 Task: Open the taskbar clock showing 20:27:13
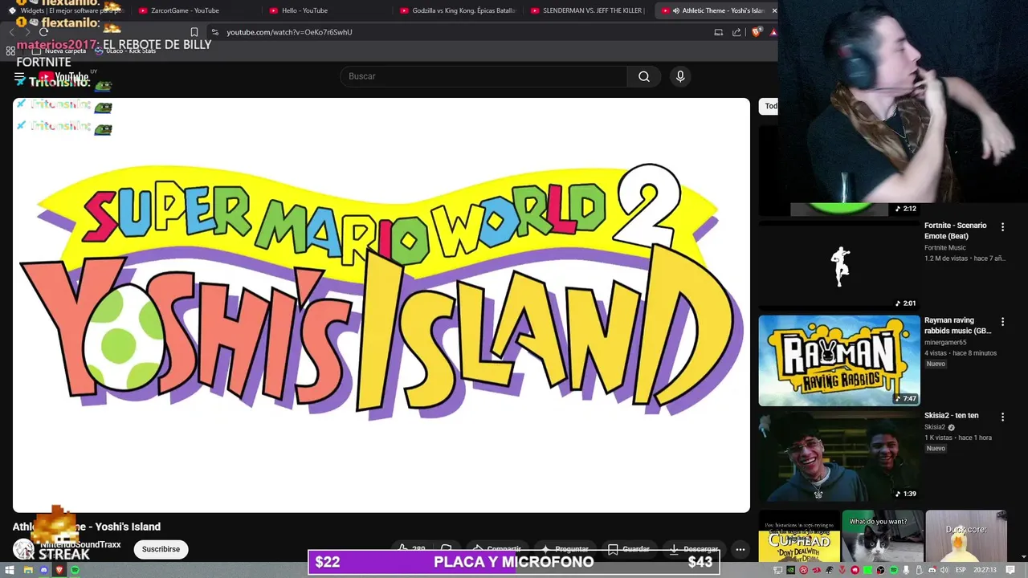pyautogui.click(x=985, y=570)
